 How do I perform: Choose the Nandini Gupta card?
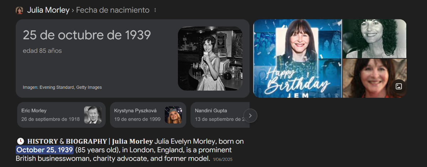tap(220, 115)
